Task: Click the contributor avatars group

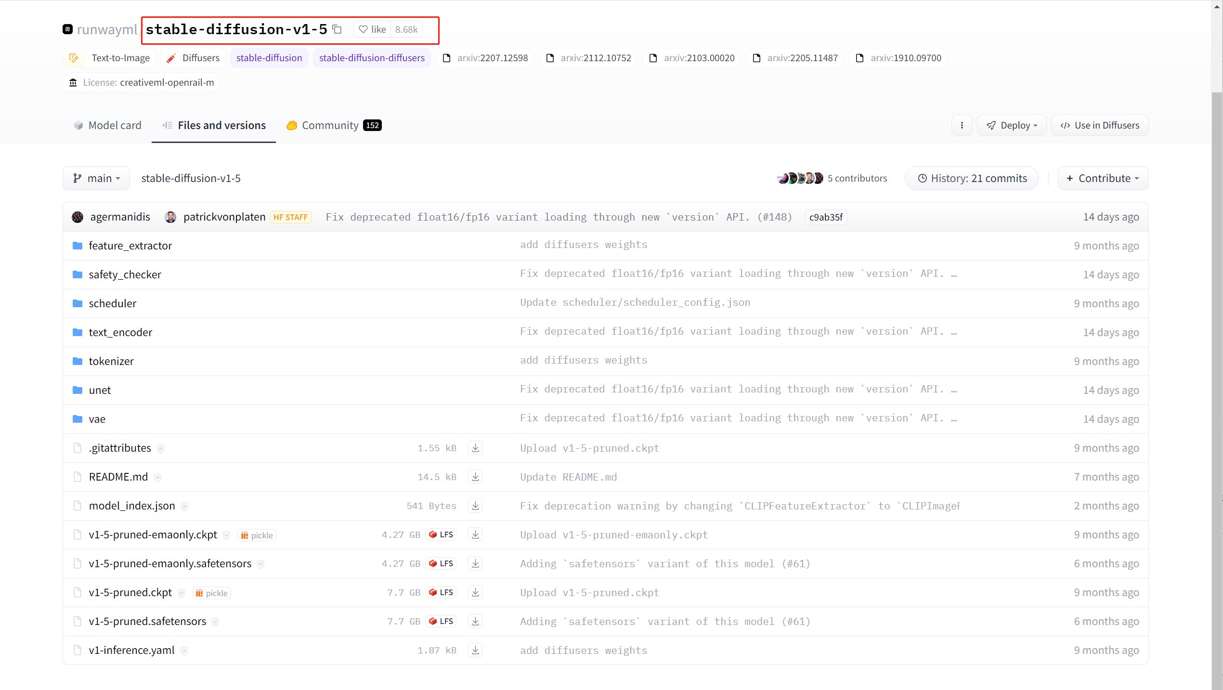Action: 800,178
